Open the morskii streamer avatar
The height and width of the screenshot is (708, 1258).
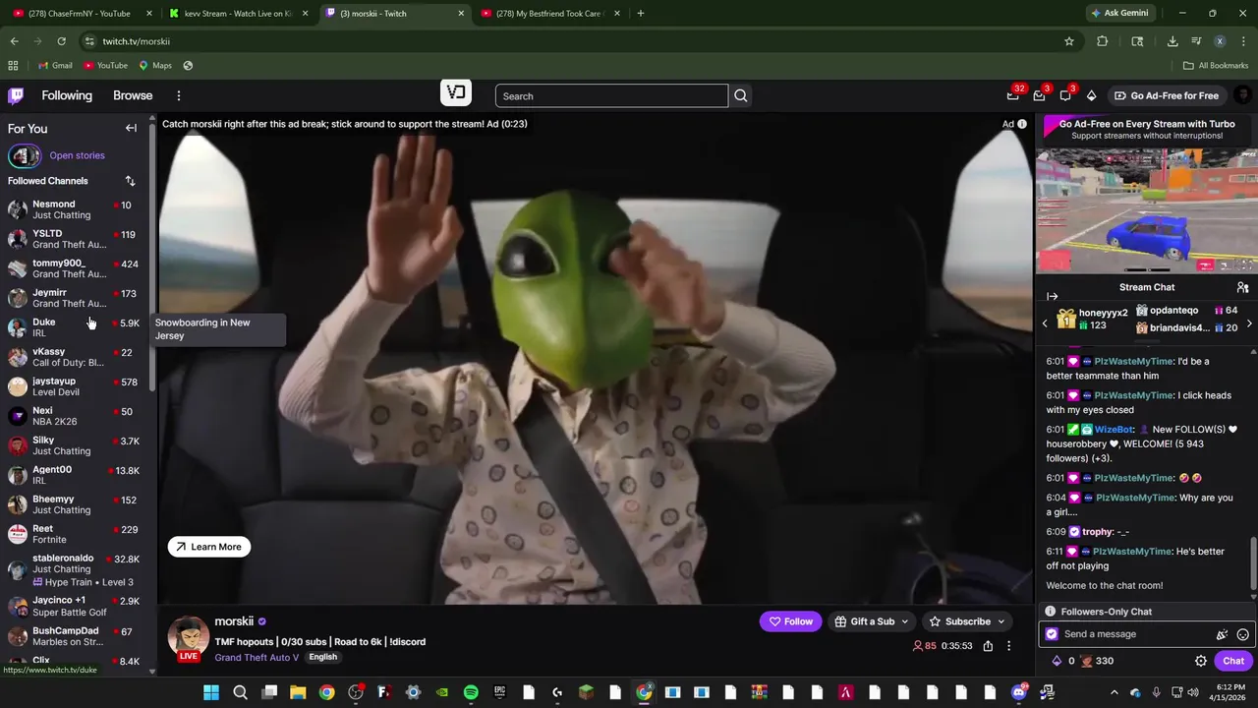click(x=189, y=636)
